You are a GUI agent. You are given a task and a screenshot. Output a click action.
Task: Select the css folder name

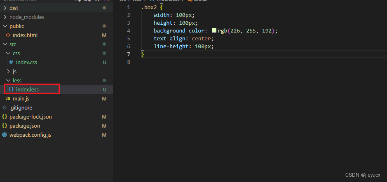[16, 53]
